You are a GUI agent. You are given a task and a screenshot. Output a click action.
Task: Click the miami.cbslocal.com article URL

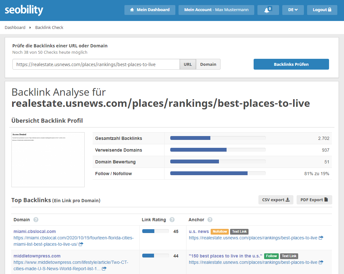[74, 241]
